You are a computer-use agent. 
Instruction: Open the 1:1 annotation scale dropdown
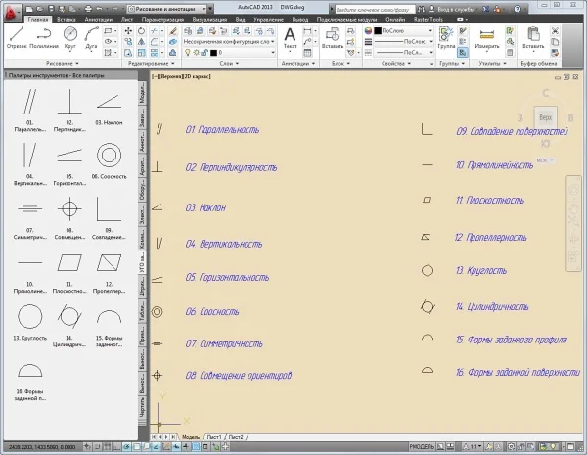point(473,447)
